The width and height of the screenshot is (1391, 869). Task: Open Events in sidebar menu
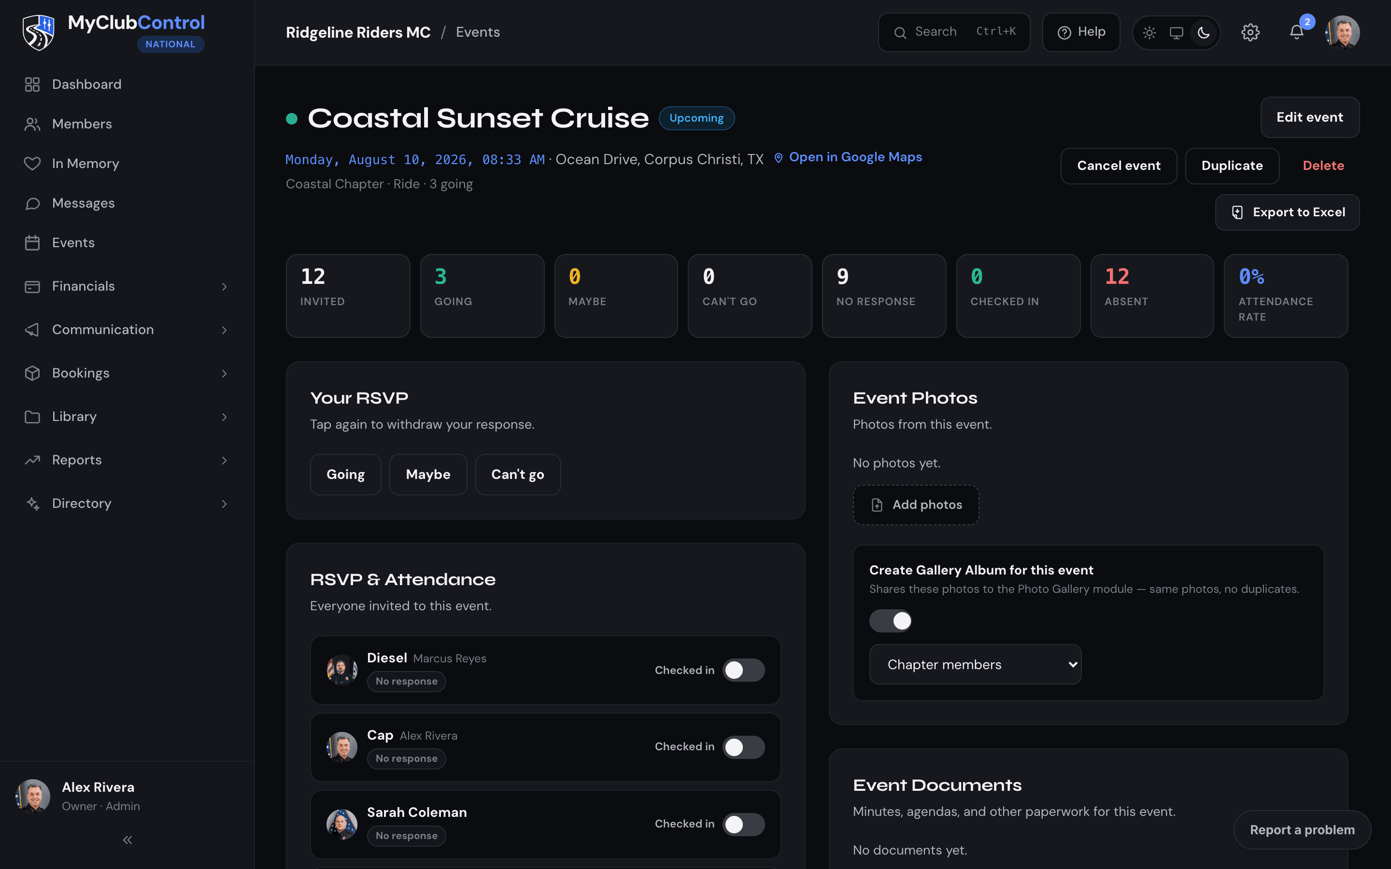pos(127,243)
